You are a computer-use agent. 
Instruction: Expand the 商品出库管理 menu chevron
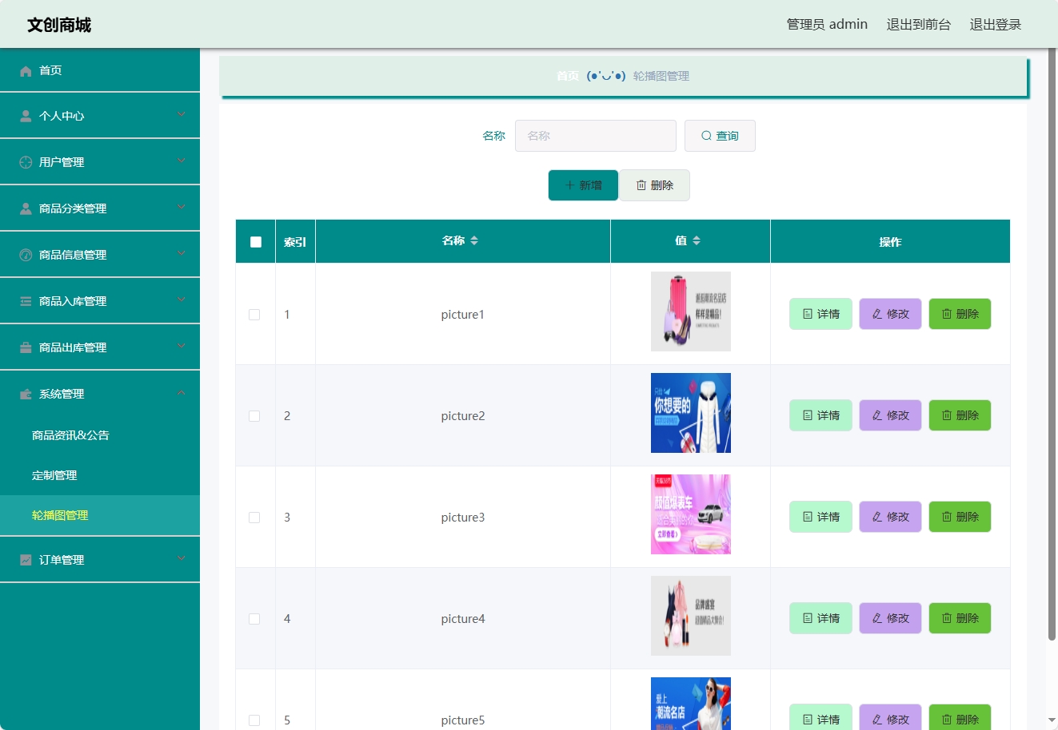tap(182, 347)
